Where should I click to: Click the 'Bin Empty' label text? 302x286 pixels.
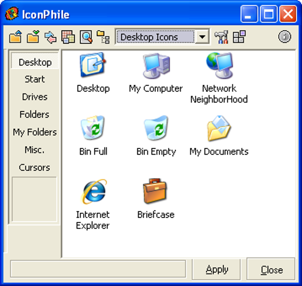156,152
